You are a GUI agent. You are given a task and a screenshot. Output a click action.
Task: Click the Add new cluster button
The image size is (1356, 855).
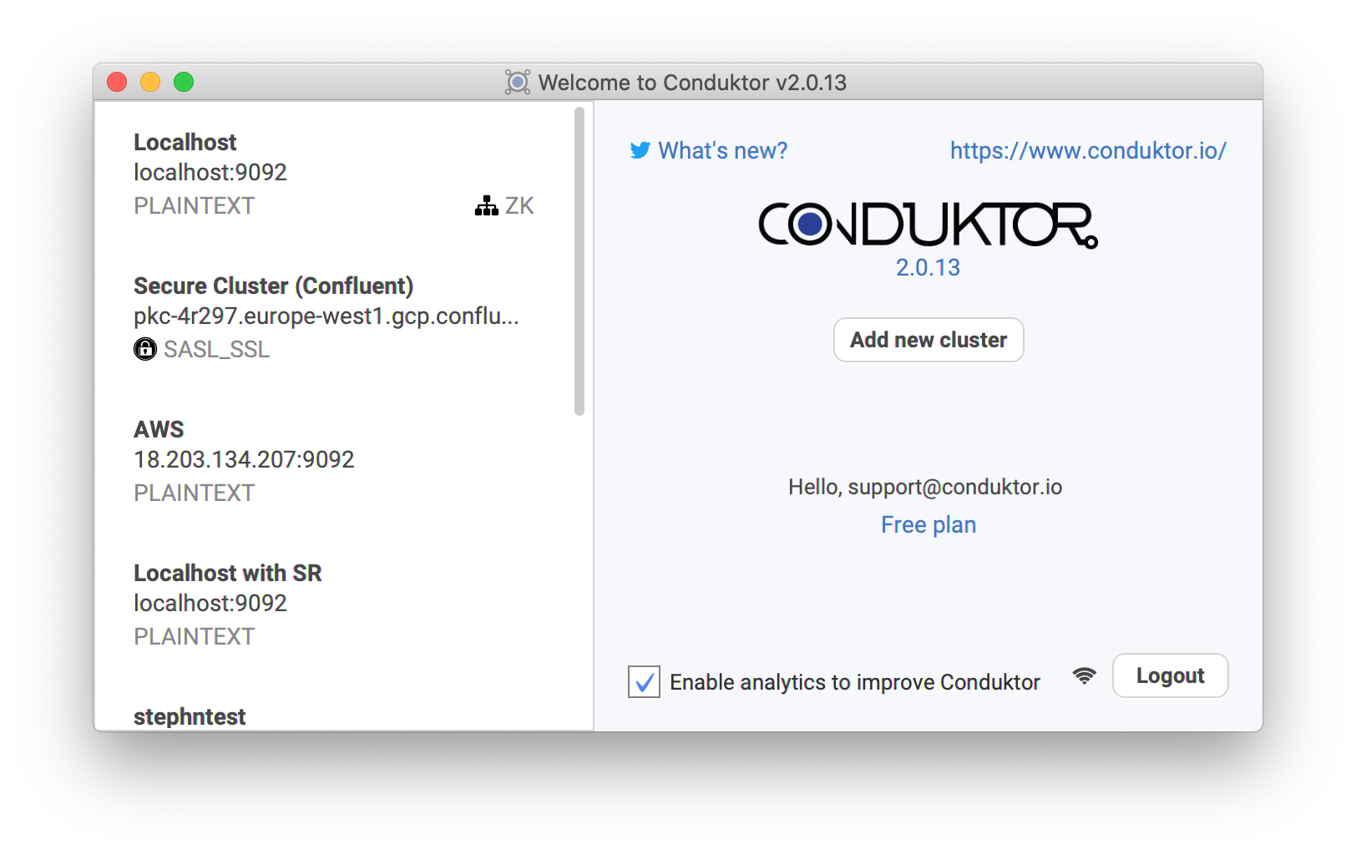(x=928, y=340)
